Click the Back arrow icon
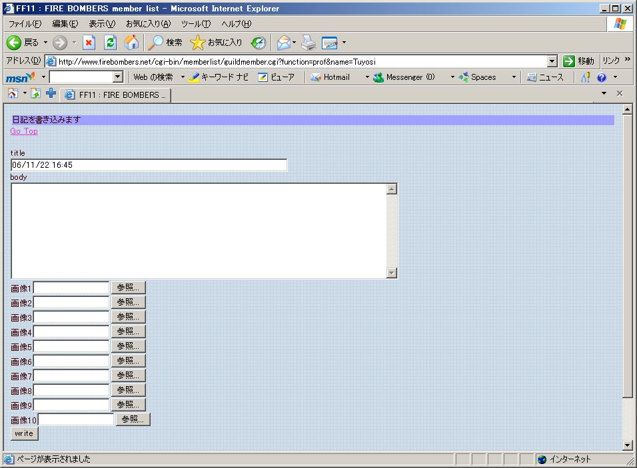Viewport: 637px width, 468px height. click(14, 43)
